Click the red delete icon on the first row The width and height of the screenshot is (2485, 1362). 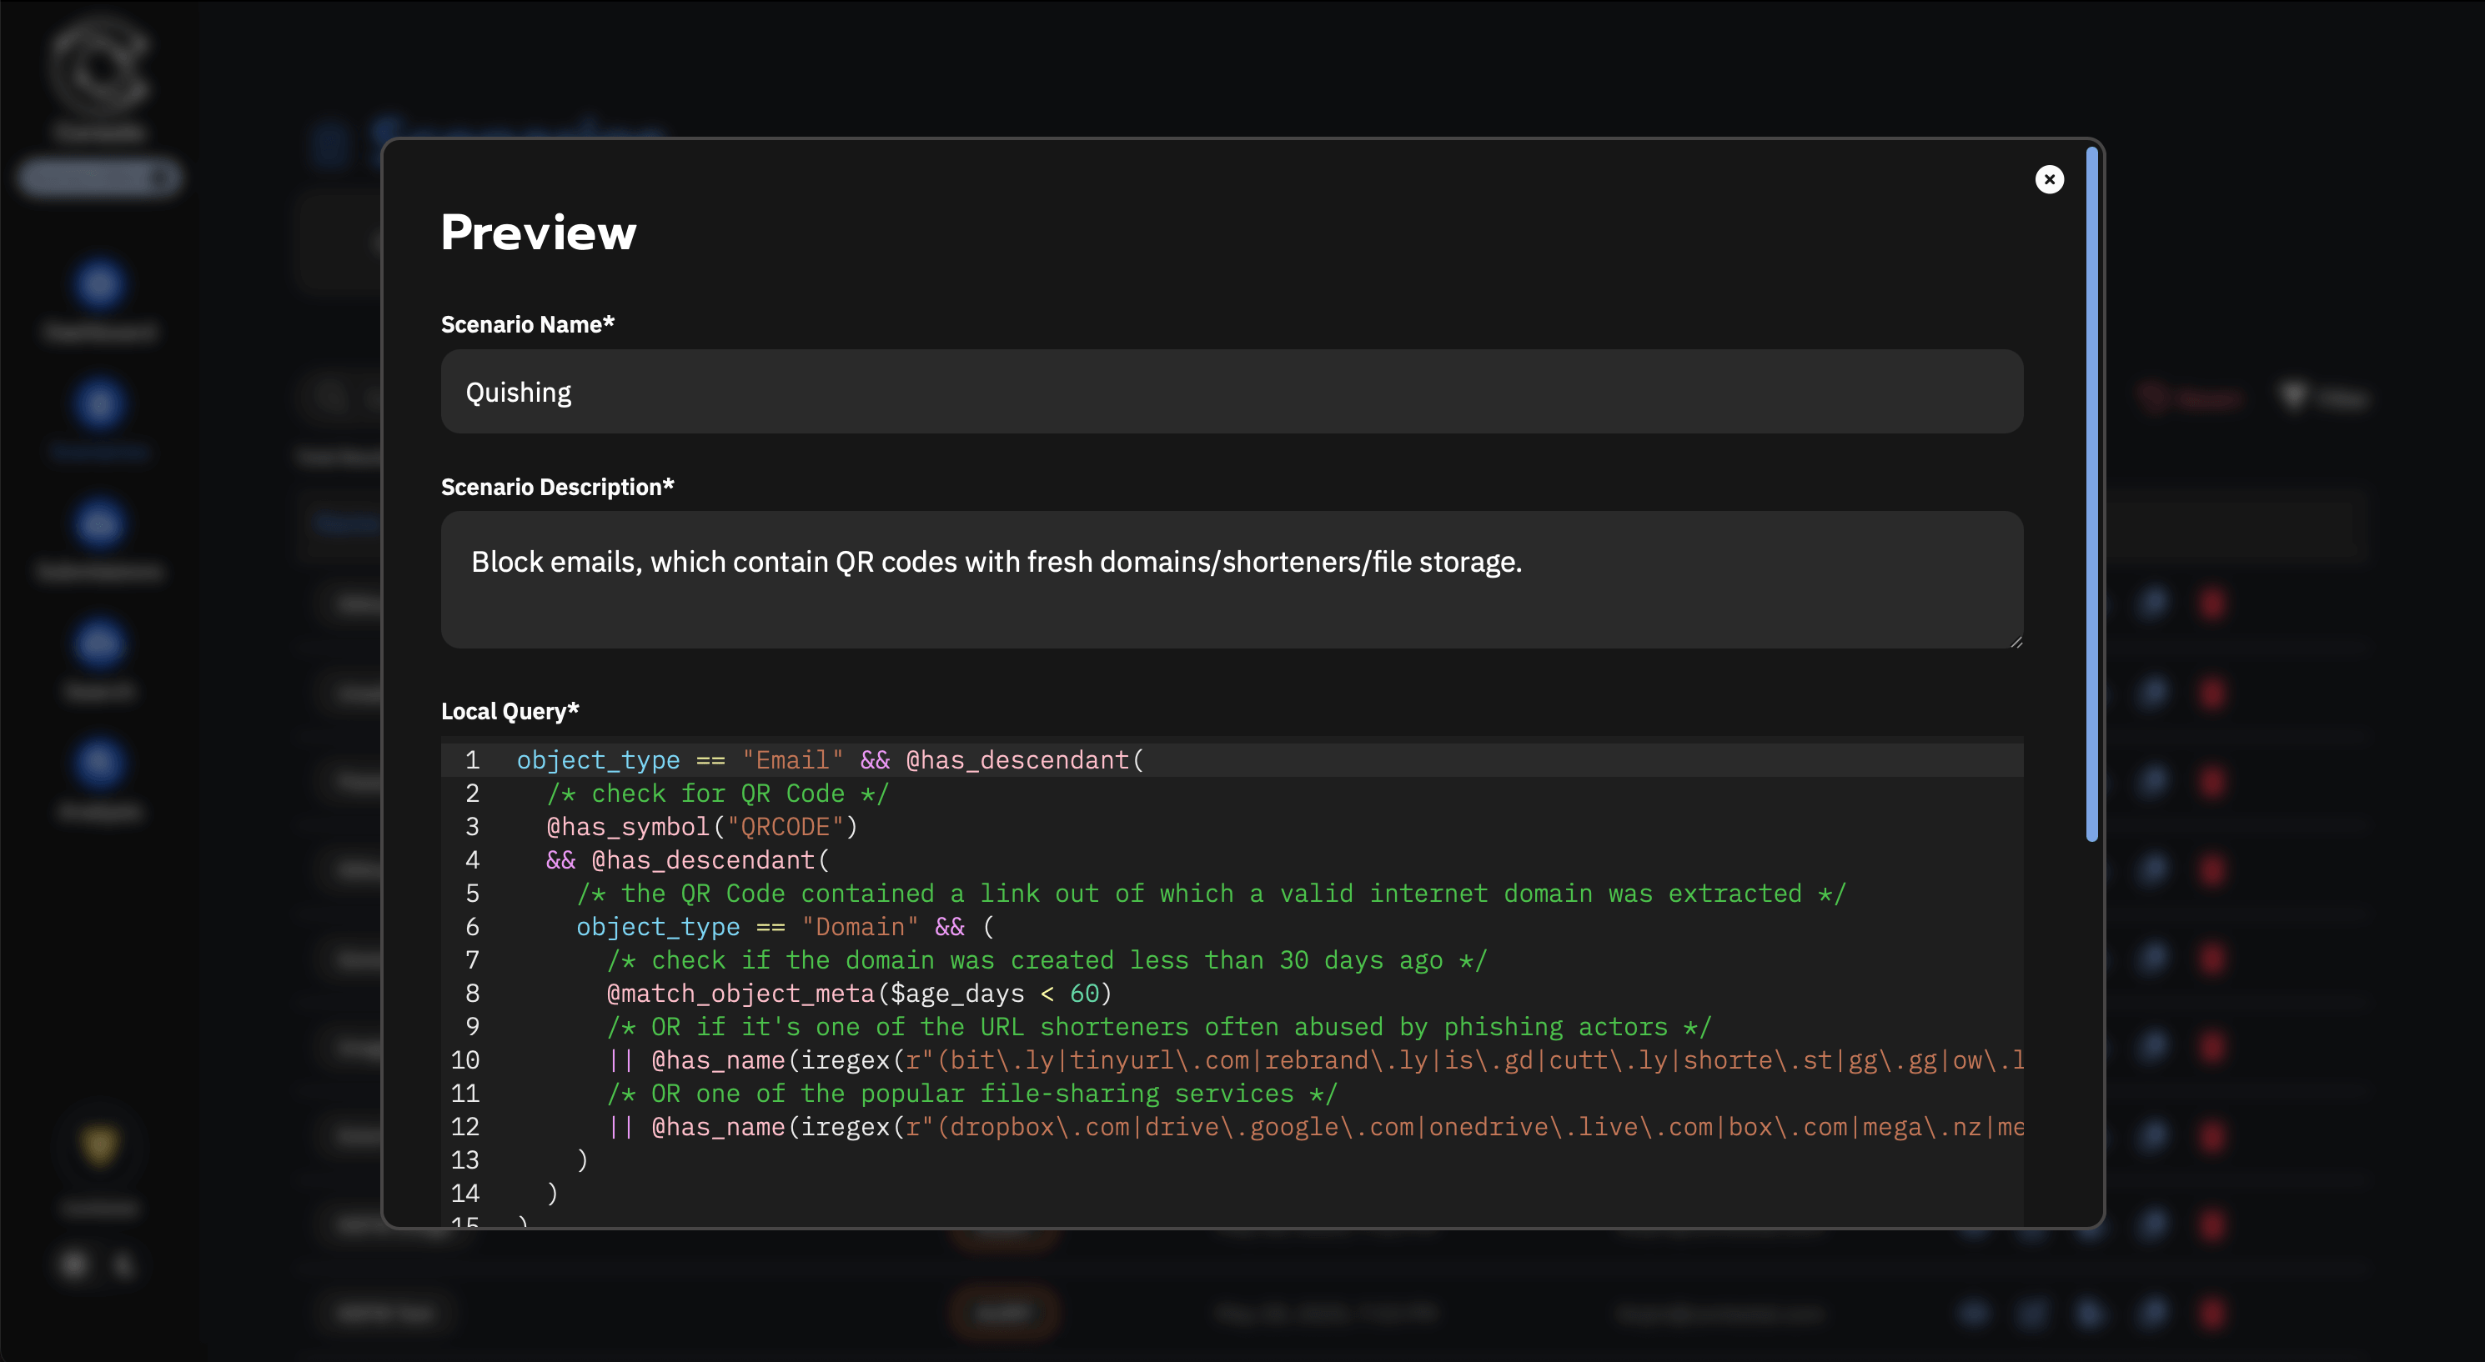click(x=2213, y=603)
